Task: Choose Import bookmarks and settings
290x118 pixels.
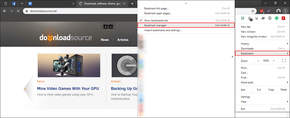Action: (x=186, y=30)
